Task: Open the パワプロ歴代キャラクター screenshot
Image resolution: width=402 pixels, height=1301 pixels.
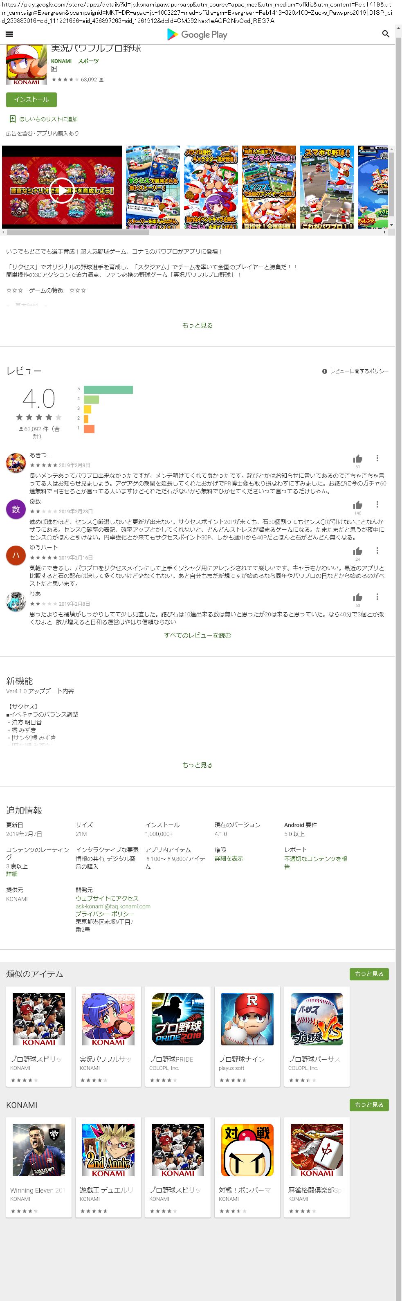Action: (x=211, y=187)
